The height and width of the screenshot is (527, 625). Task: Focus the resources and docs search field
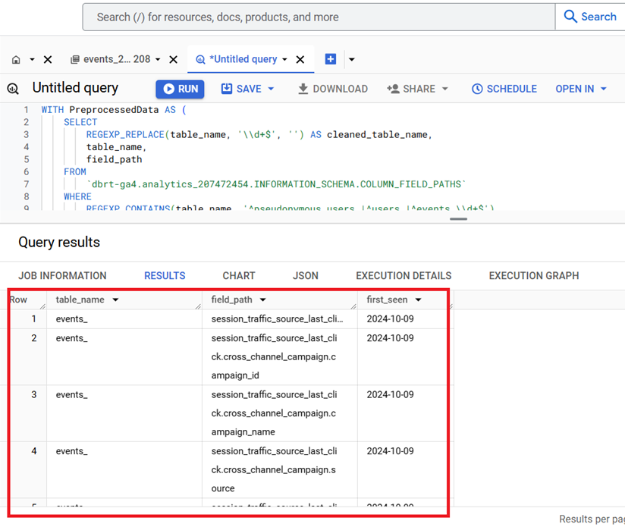point(319,17)
